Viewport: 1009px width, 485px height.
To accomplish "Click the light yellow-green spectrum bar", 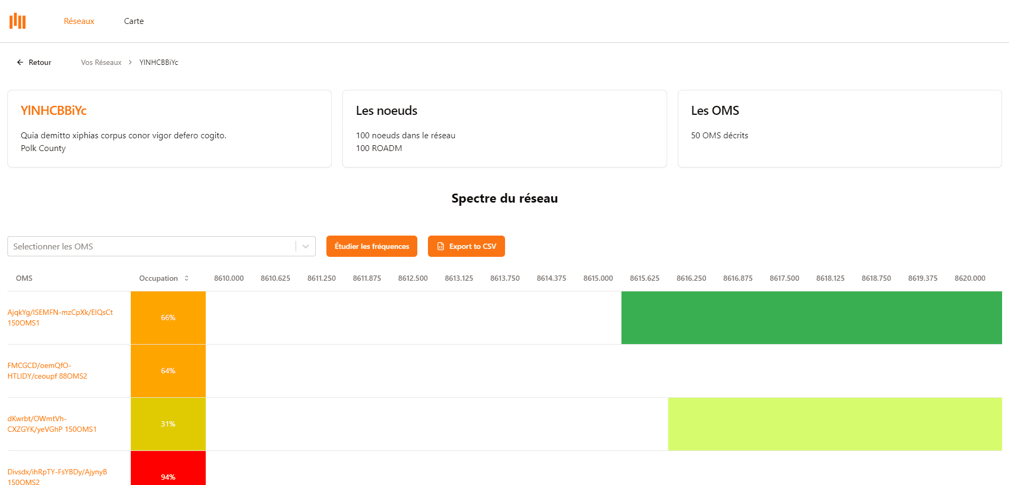I will (835, 424).
